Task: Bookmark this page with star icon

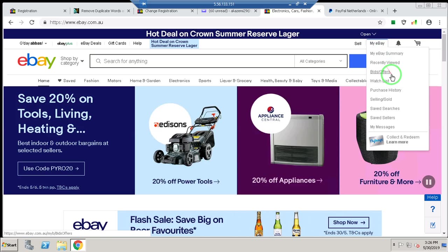Action: 380,22
